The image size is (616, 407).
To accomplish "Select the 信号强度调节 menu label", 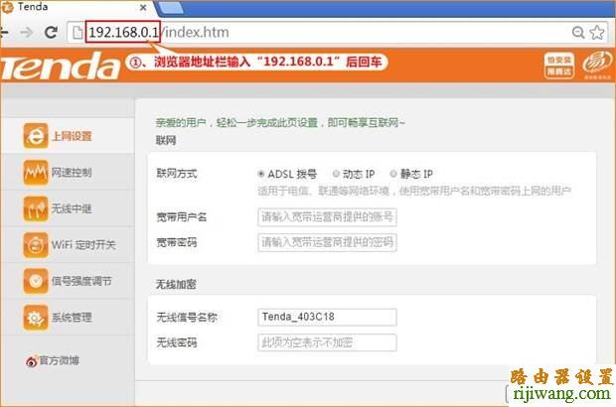I will pyautogui.click(x=81, y=281).
